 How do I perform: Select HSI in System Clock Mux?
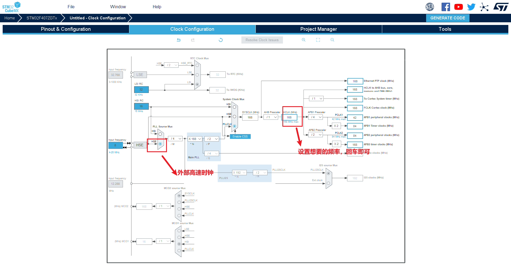point(234,107)
